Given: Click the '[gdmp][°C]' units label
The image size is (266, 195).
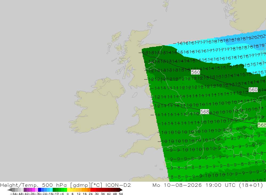Looking at the screenshot, I should tap(86, 185).
